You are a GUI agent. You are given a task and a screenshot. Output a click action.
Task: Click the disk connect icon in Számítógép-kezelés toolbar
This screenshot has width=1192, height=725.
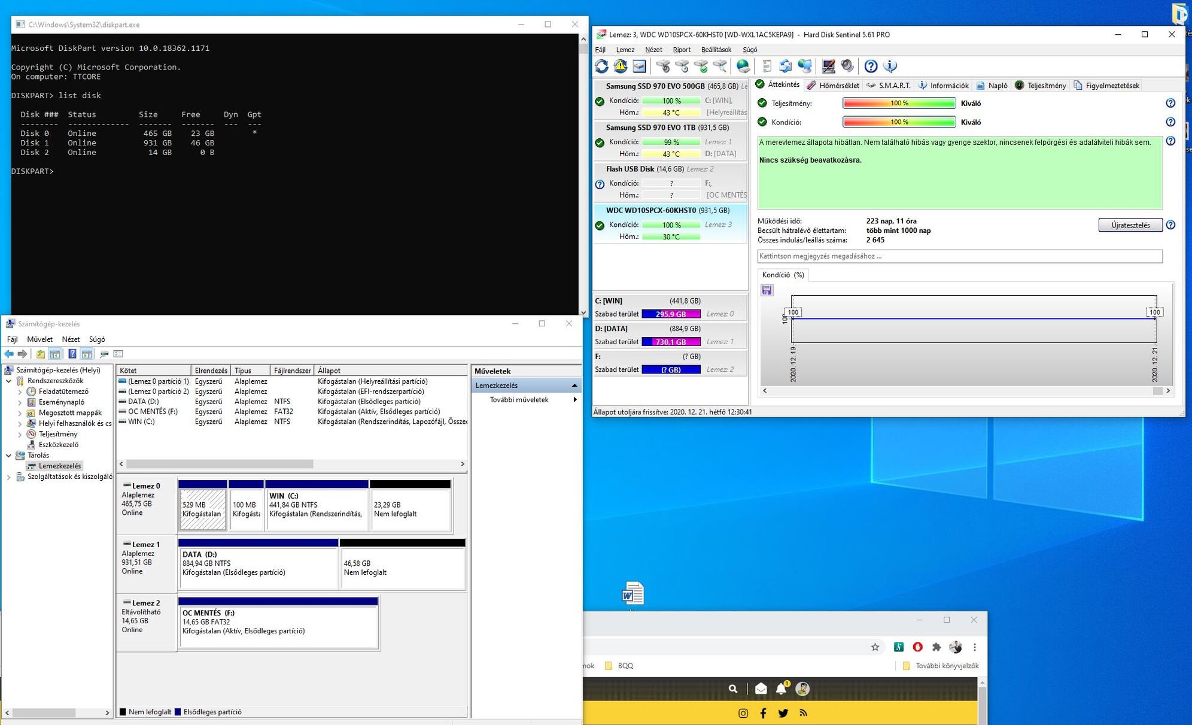point(104,354)
